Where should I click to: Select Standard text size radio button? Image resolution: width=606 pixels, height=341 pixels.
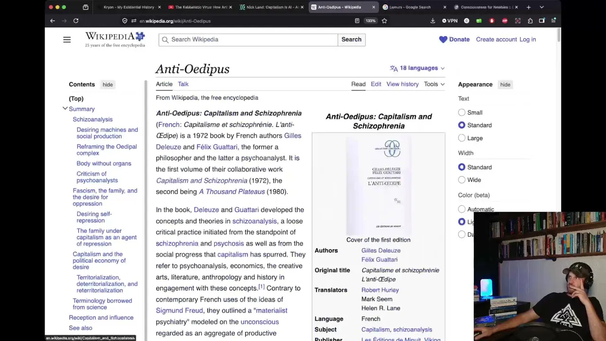click(462, 126)
